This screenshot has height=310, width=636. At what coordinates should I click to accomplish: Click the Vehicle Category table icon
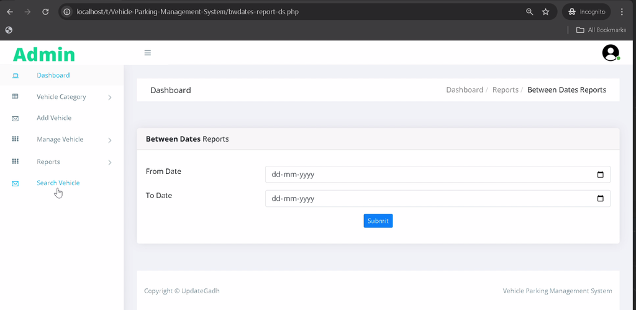(x=15, y=96)
